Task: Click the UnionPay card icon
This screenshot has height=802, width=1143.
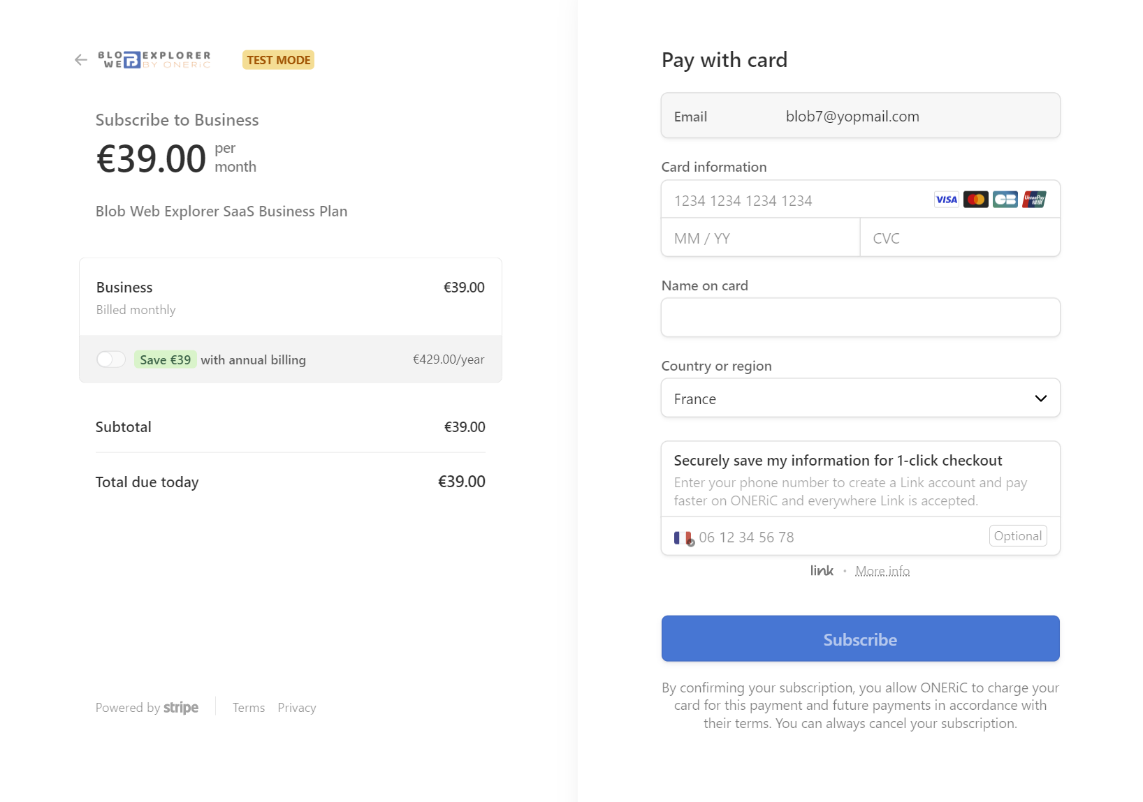Action: click(x=1035, y=200)
